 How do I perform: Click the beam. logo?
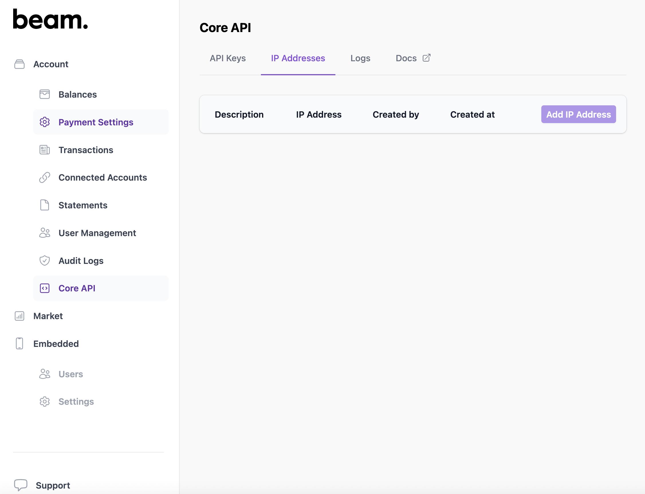[50, 19]
